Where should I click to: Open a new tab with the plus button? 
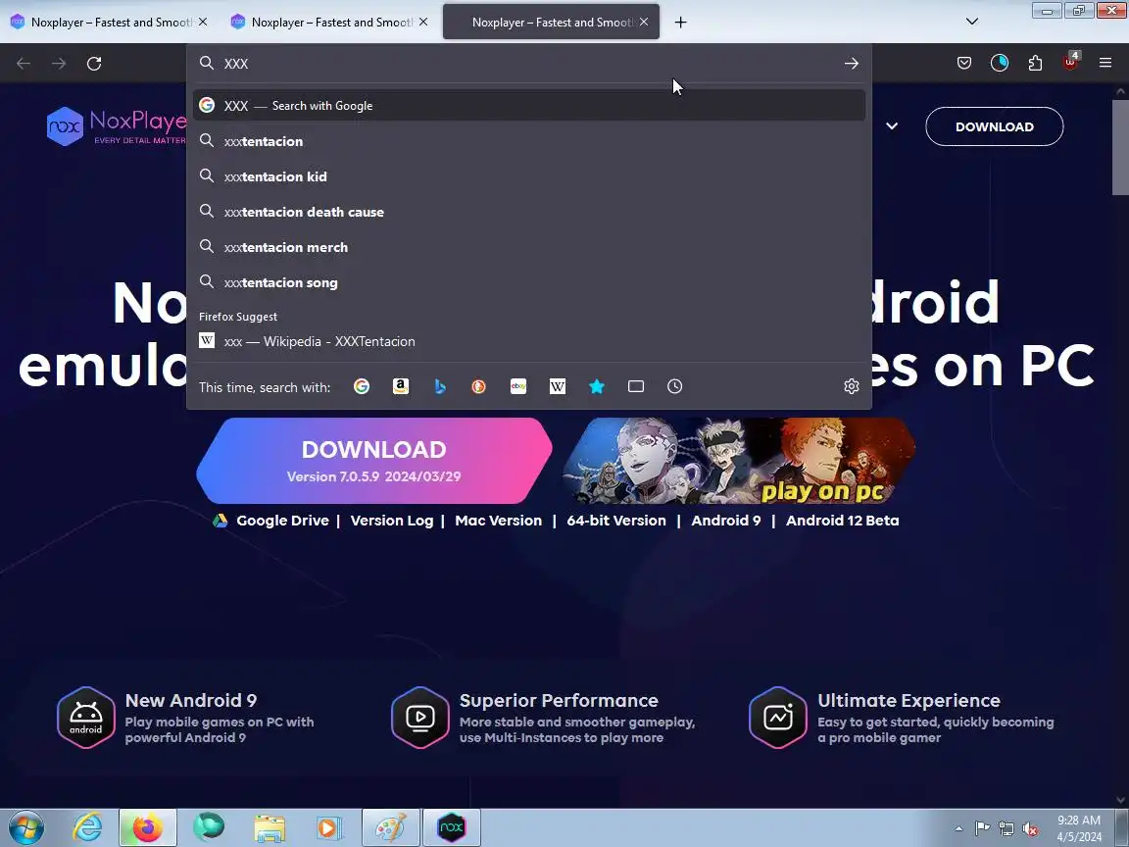680,23
